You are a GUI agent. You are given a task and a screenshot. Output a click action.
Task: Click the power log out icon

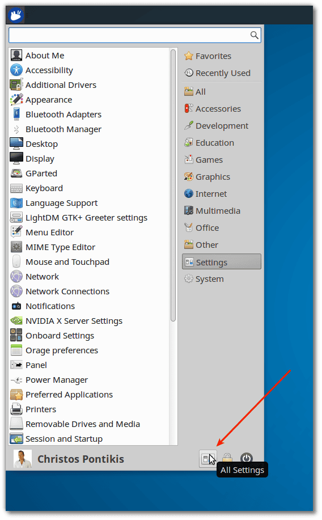coord(247,459)
